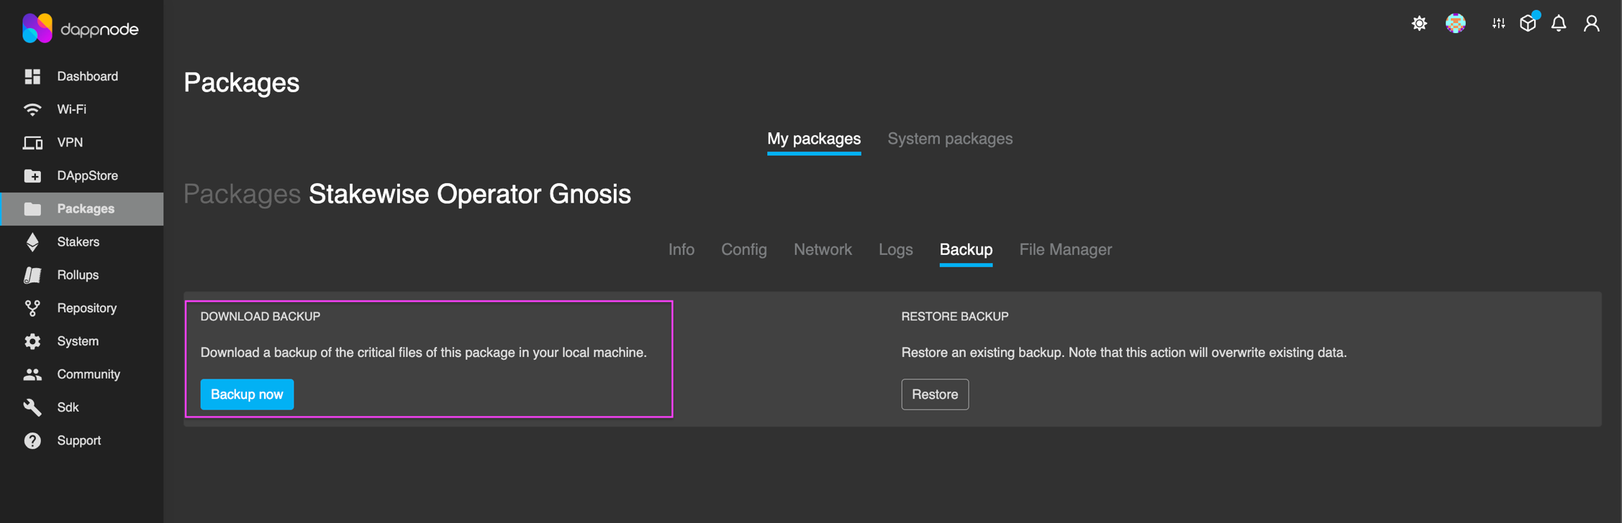
Task: Click the Backup now button
Action: coord(246,394)
